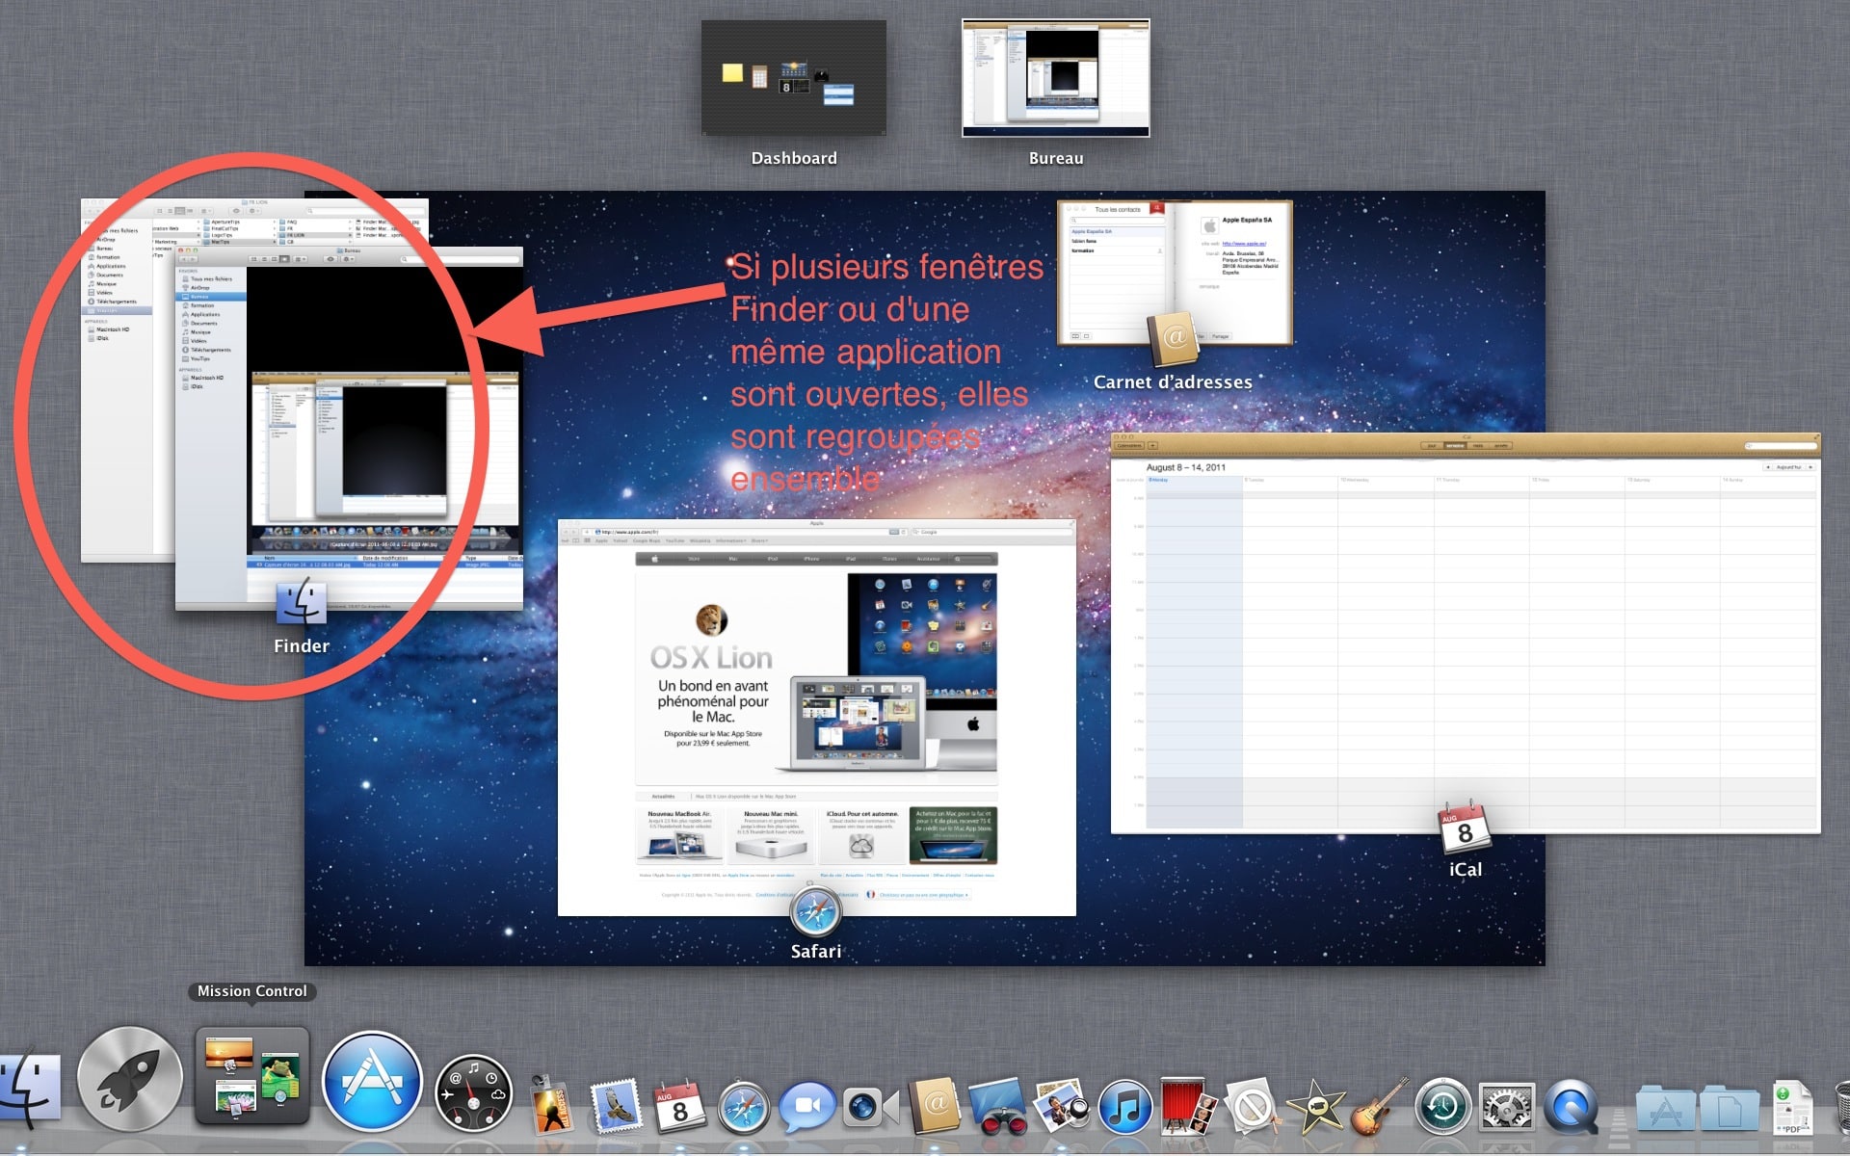Click the Address Book badge on contacts window

point(1173,339)
